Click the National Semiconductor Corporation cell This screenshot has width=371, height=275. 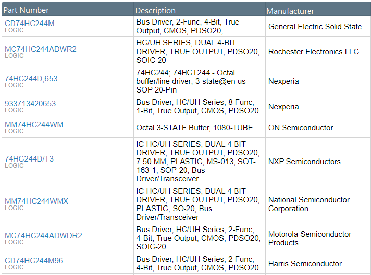coord(309,204)
